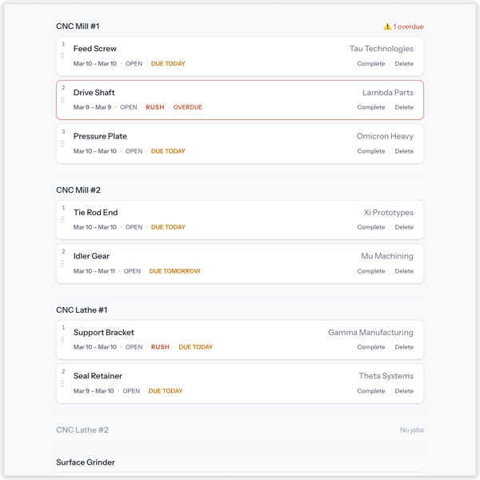Click the drag handle on Tie Rod End job

(x=62, y=220)
